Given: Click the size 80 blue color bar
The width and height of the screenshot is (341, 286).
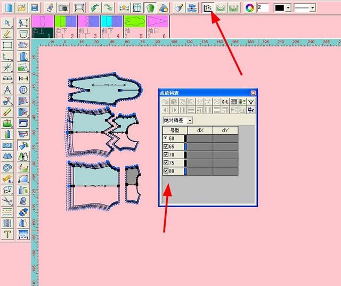Looking at the screenshot, I should click(x=185, y=171).
